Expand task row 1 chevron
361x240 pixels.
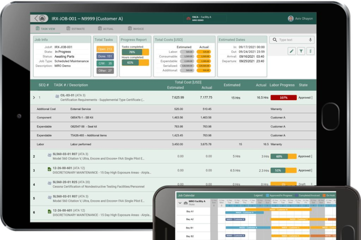tap(34, 97)
